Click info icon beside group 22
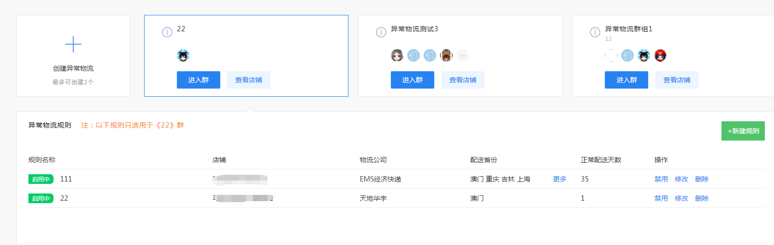This screenshot has width=774, height=245. pos(167,32)
